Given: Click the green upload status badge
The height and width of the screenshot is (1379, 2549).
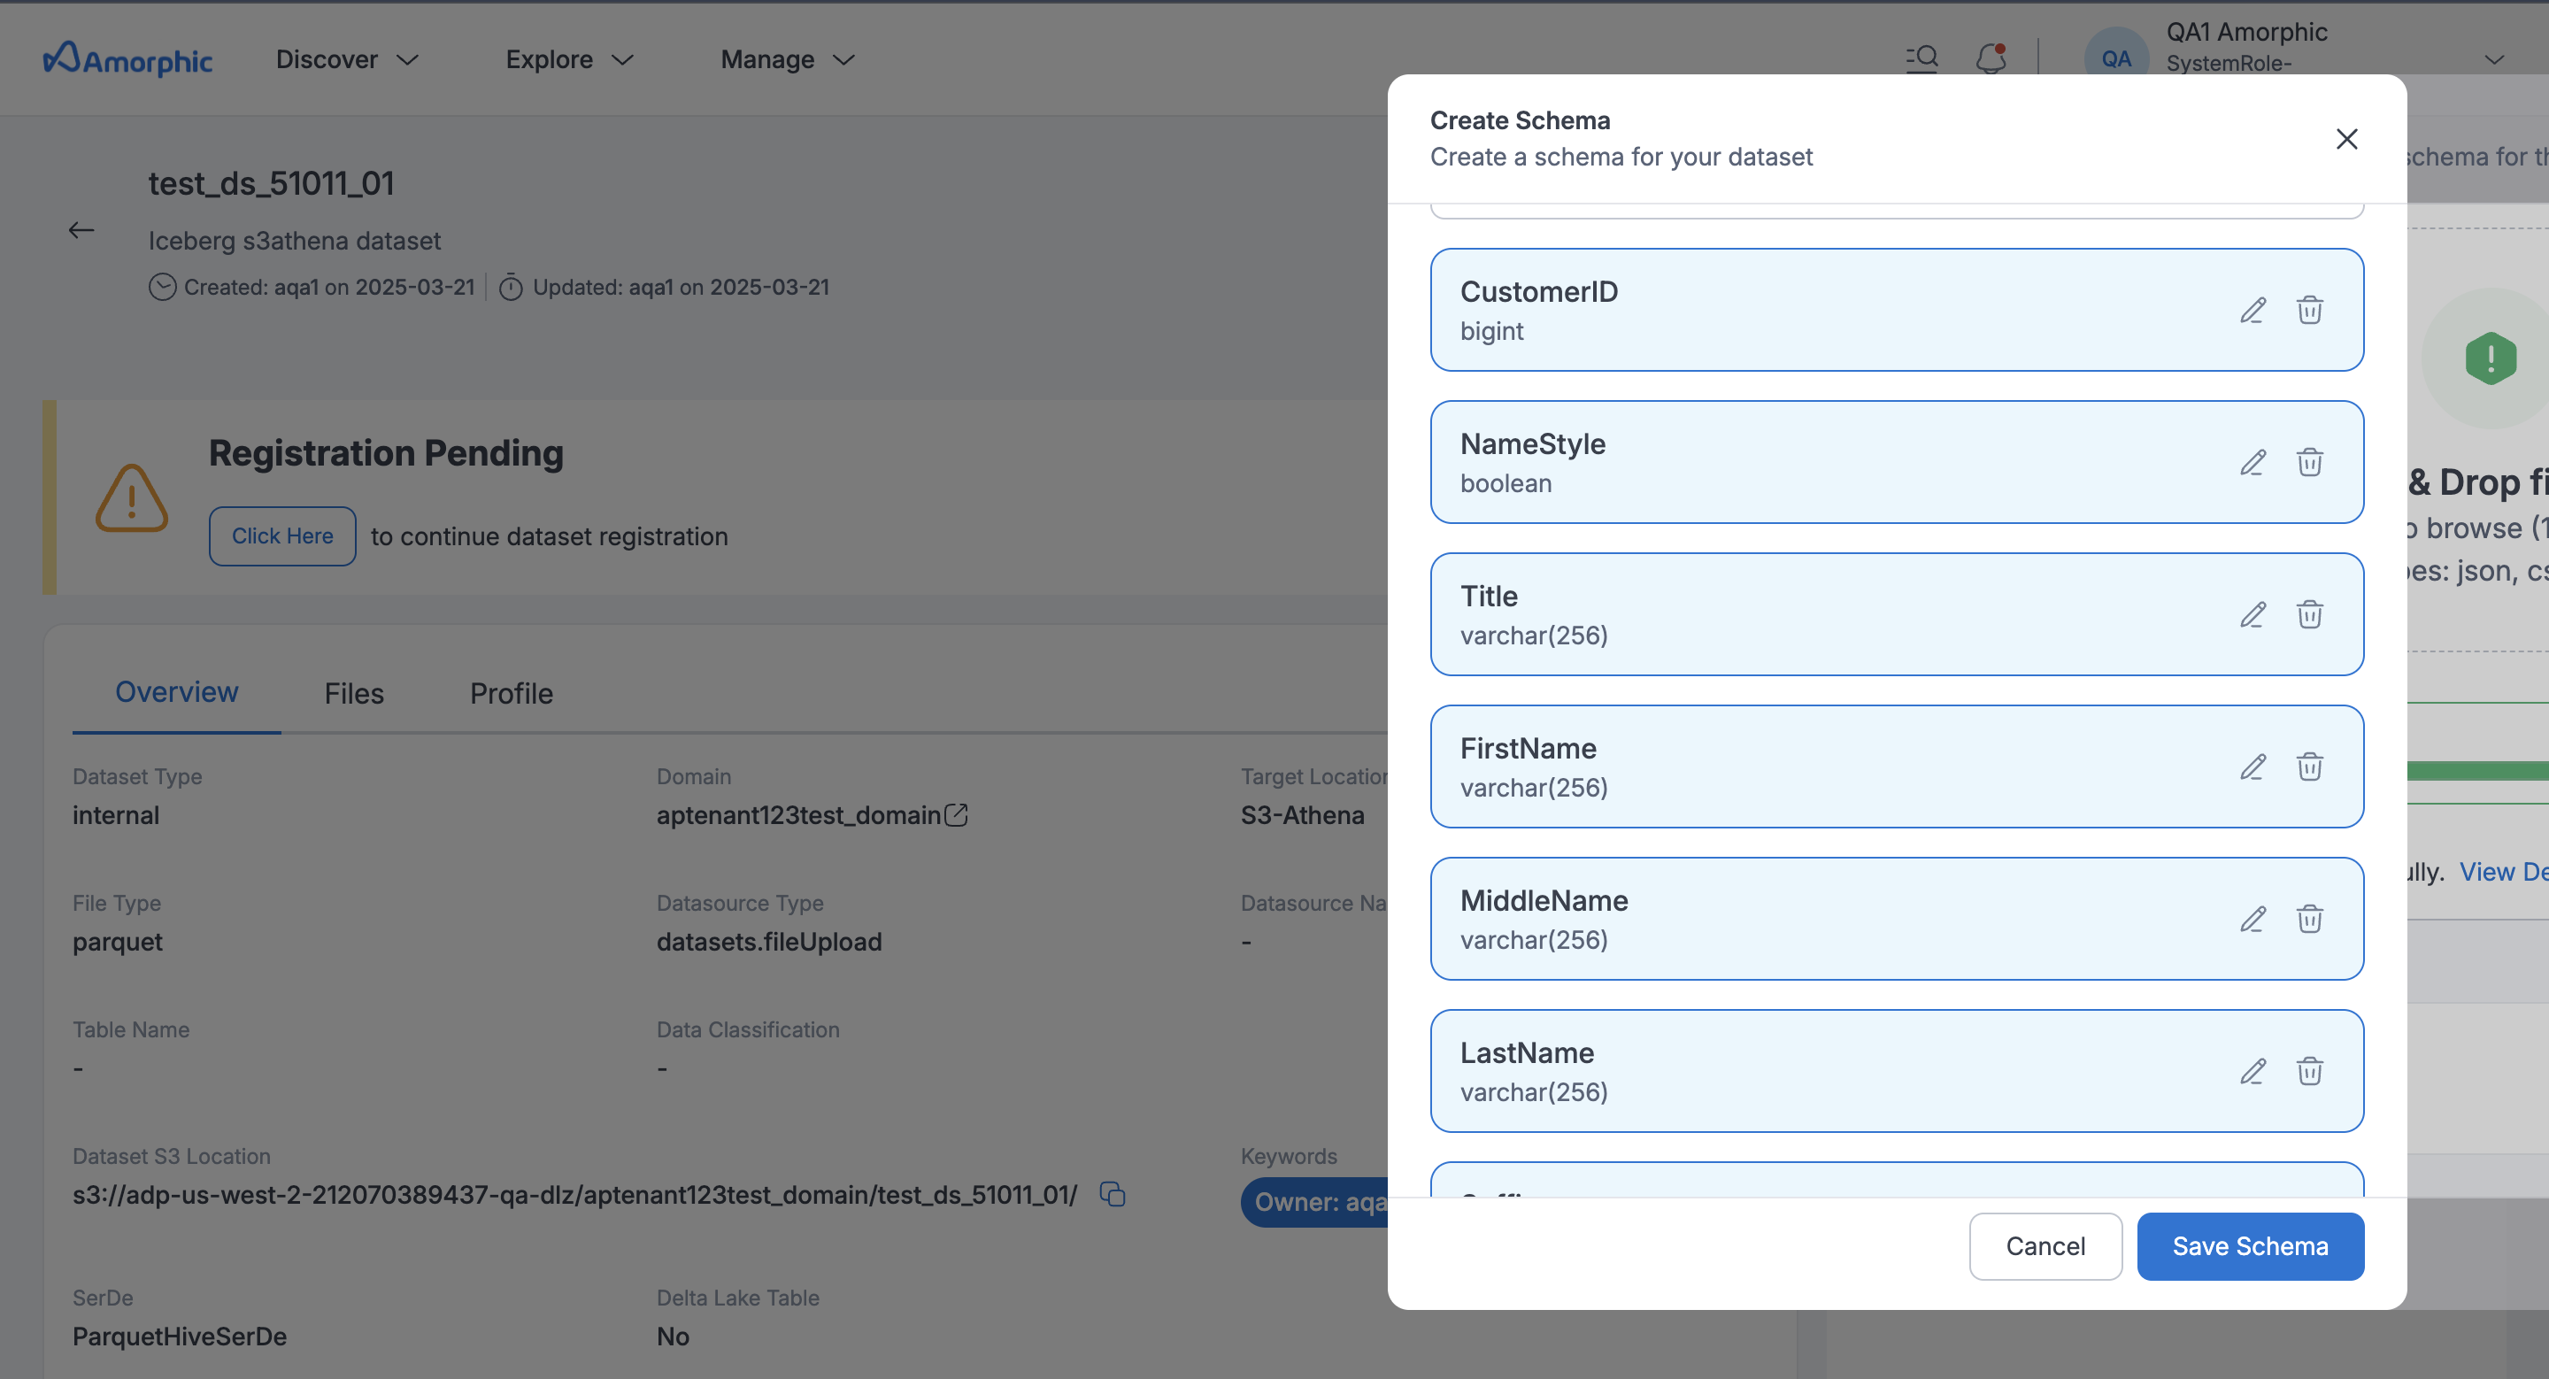Looking at the screenshot, I should 2490,358.
